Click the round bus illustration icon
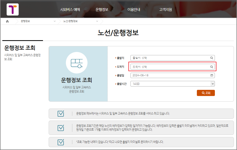 pos(77,63)
